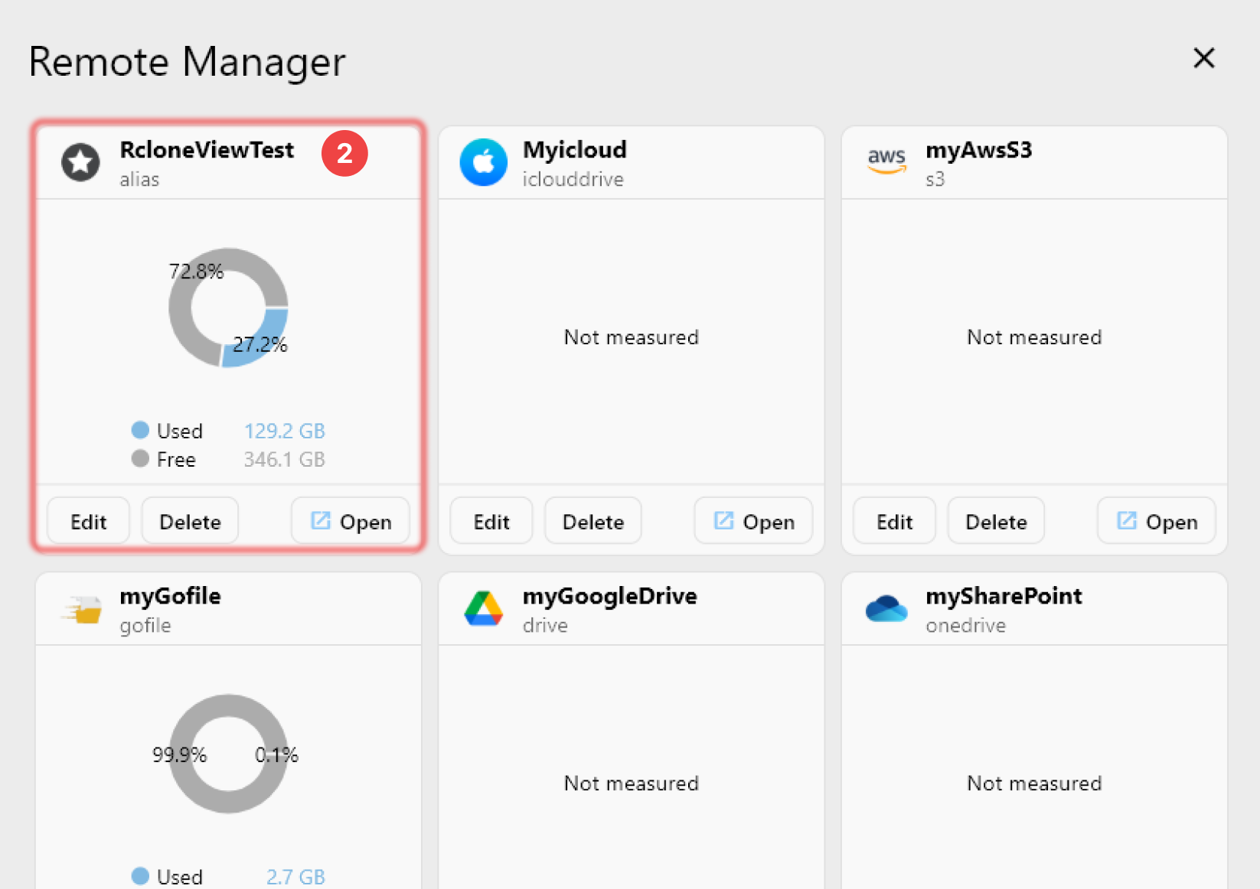Edit the Myicloud remote

pos(491,521)
